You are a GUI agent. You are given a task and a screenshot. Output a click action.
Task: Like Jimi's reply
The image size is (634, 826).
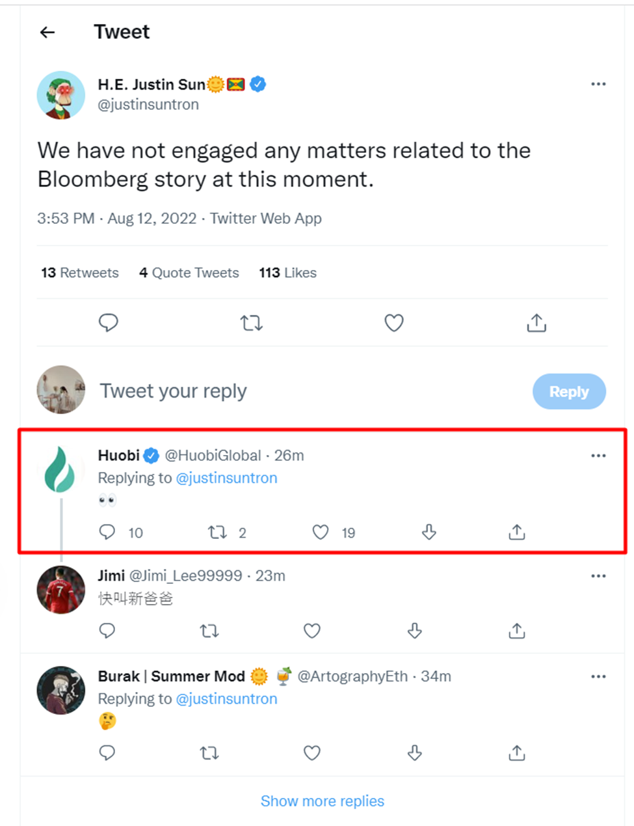point(312,630)
